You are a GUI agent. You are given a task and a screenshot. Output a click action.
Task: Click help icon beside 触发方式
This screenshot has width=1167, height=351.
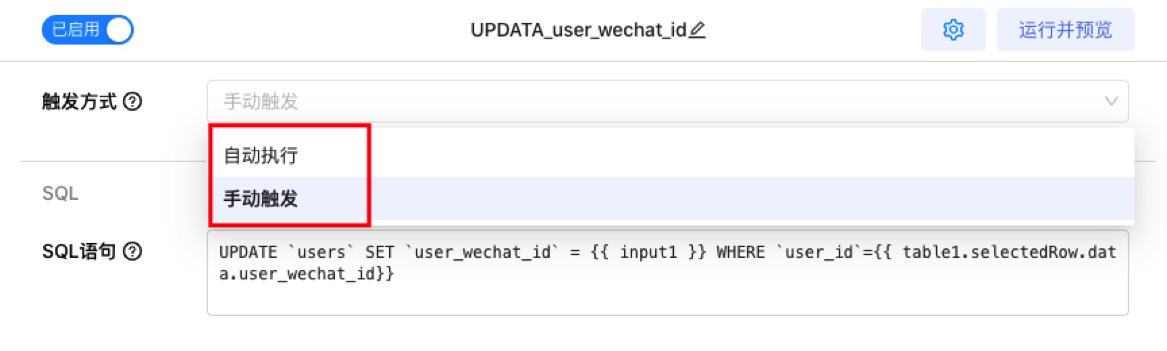pos(133,101)
